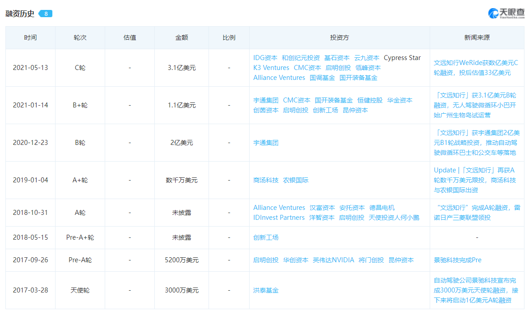529x311 pixels.
Task: Click the 轮次 column header
Action: 80,38
